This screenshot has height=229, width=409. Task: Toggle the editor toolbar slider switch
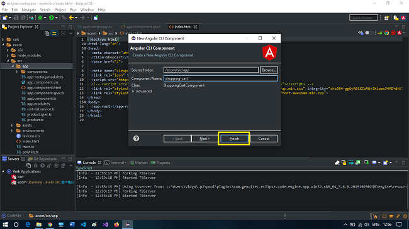click(x=369, y=33)
